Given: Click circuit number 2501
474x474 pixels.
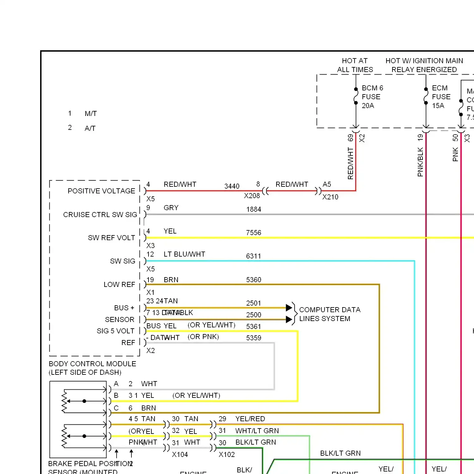Looking at the screenshot, I should [x=254, y=303].
